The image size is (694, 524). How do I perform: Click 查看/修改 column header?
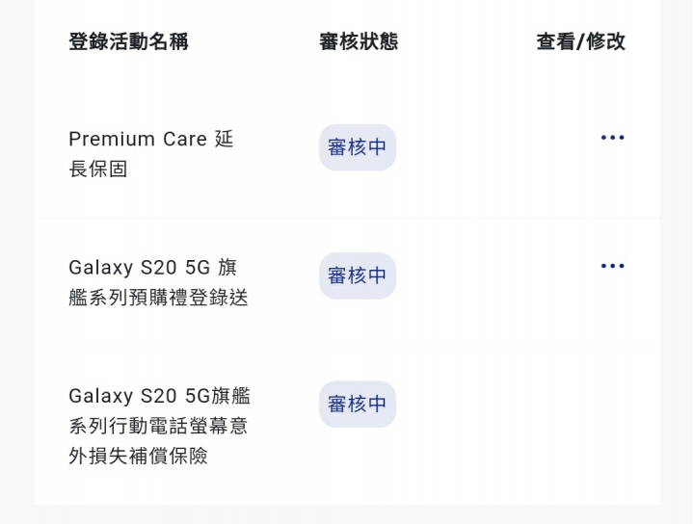tap(580, 41)
